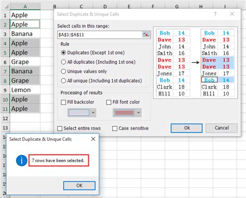Click cell A1 containing Apple
Viewport: 246px width, 198px height.
click(25, 15)
